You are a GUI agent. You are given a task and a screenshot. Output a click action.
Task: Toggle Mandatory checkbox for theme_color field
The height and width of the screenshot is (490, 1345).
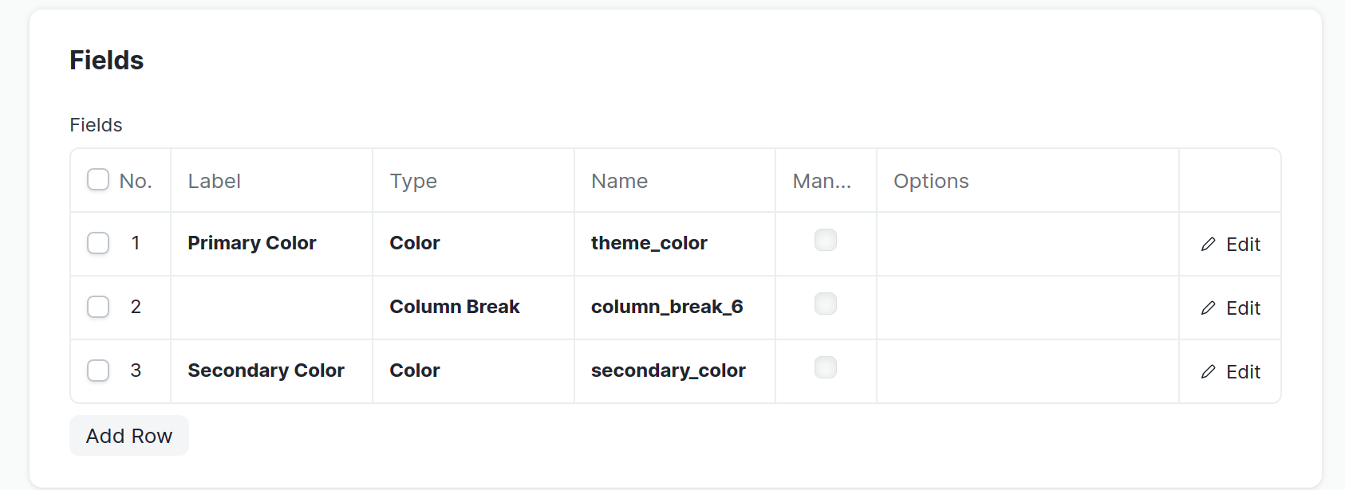point(826,240)
